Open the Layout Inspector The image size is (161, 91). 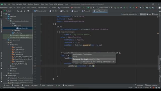click(151, 85)
